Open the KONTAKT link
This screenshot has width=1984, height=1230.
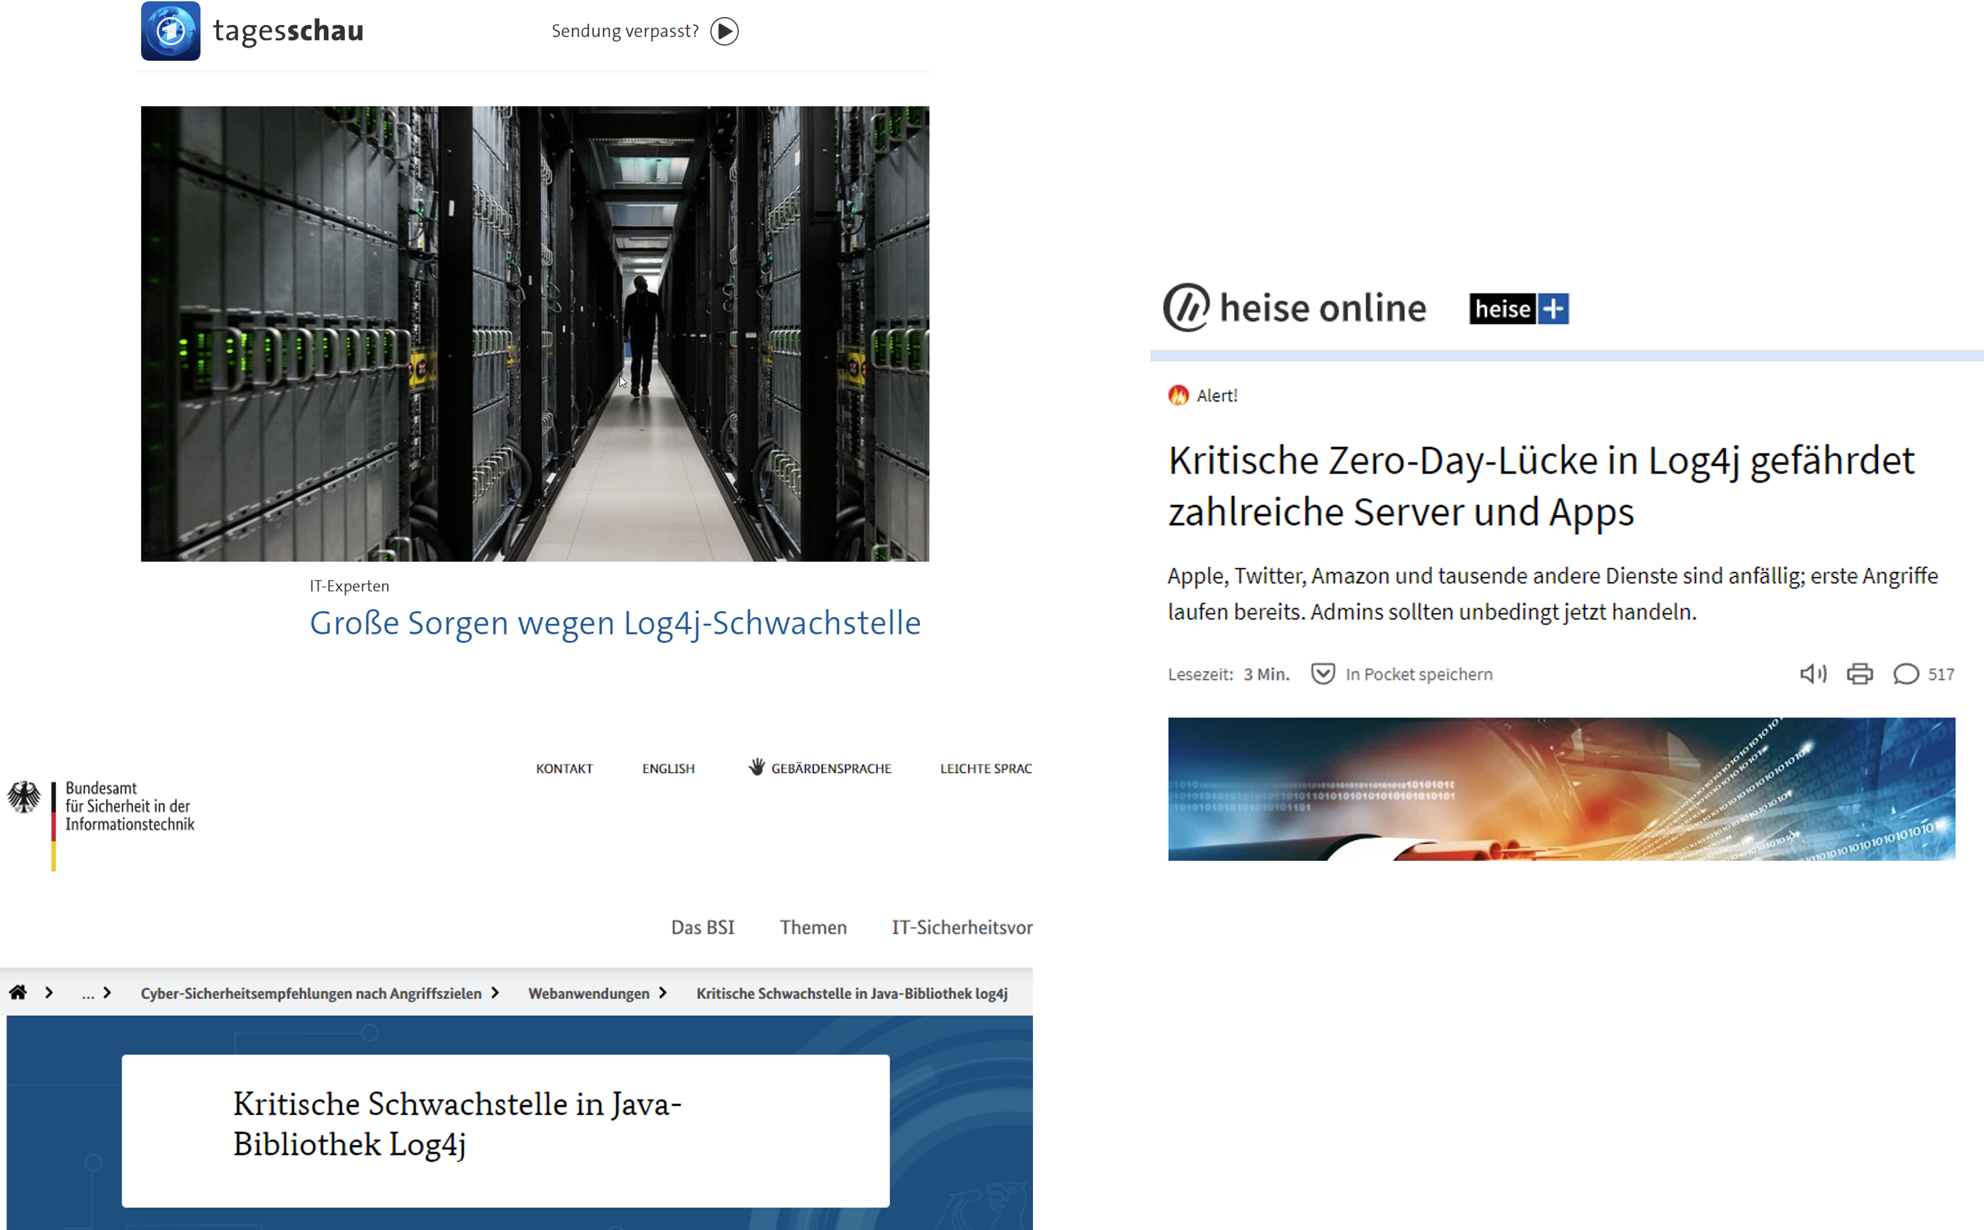tap(564, 769)
